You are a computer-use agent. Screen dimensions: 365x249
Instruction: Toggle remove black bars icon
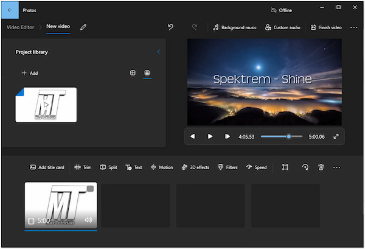pyautogui.click(x=285, y=167)
